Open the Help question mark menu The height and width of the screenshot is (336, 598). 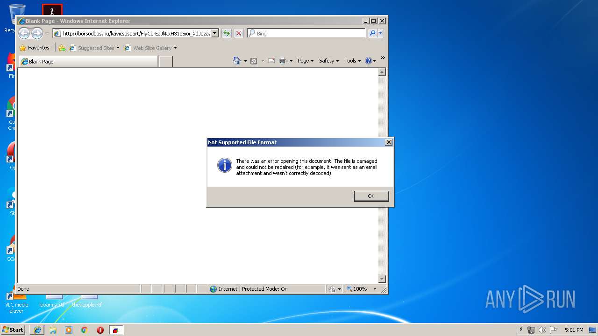[x=370, y=61]
